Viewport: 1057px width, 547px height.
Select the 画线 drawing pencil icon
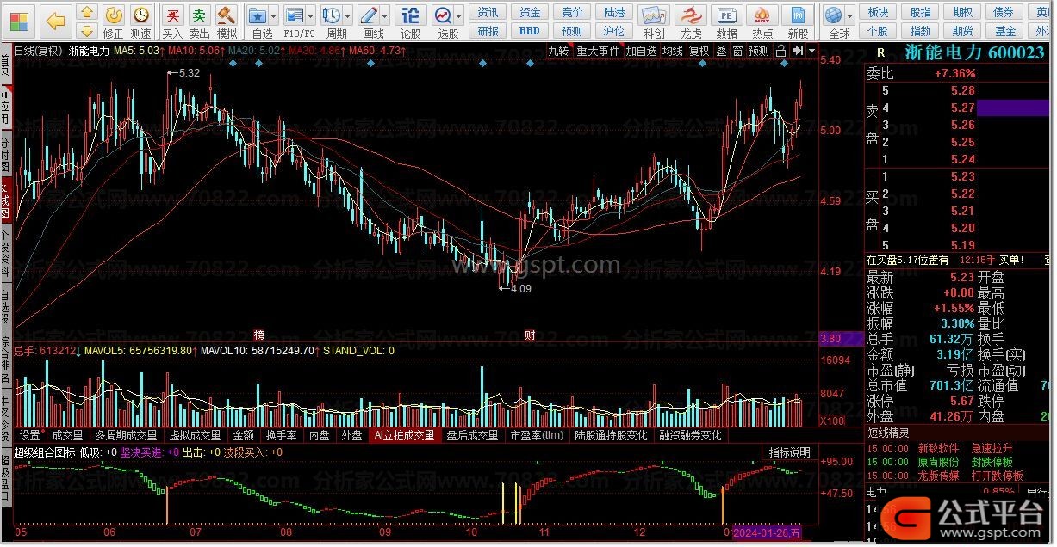[370, 14]
